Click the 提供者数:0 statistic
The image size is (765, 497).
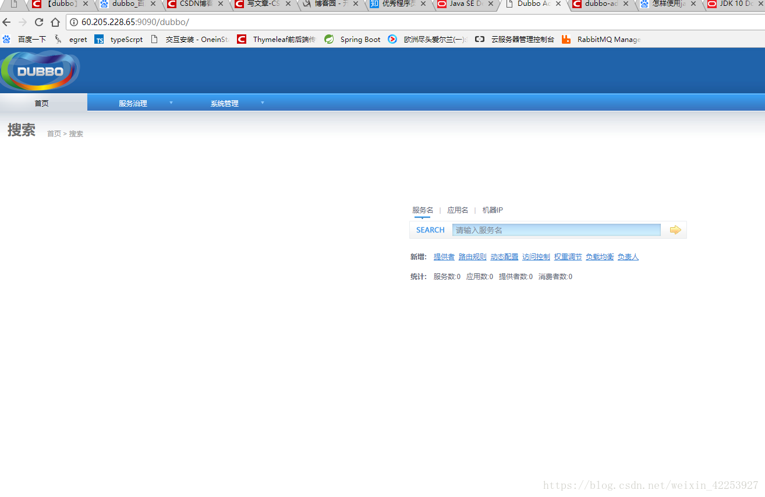[x=516, y=277]
